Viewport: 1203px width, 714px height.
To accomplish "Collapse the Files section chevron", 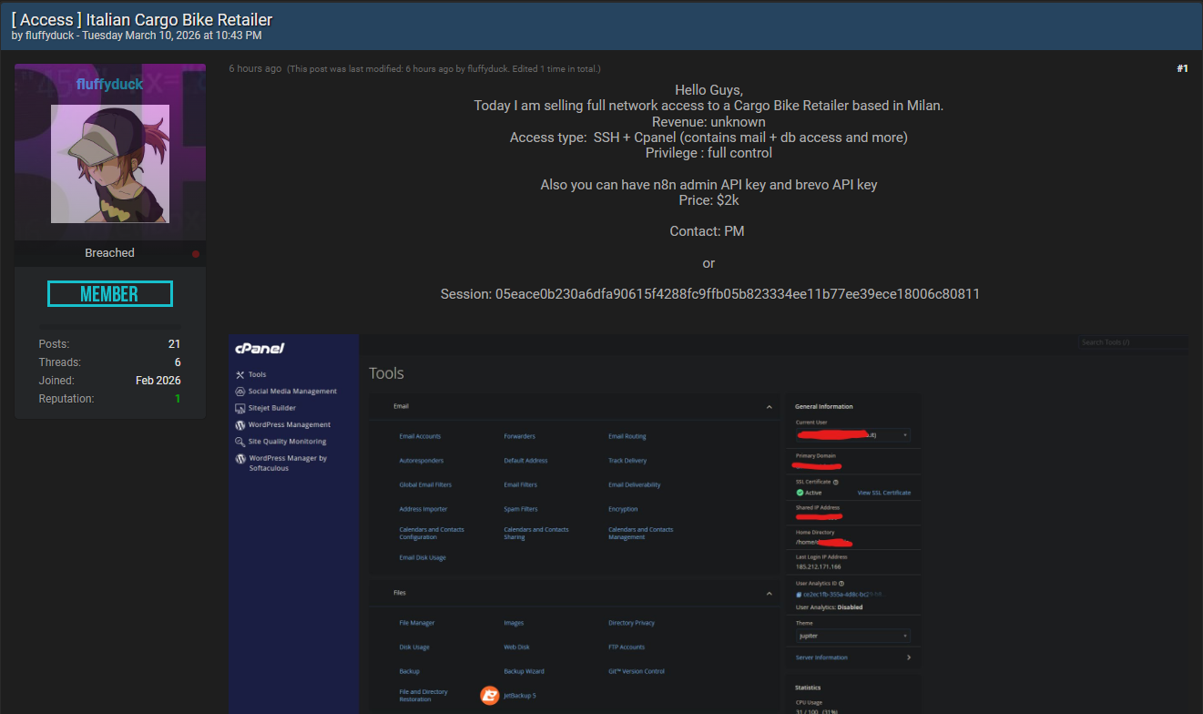I will click(769, 593).
